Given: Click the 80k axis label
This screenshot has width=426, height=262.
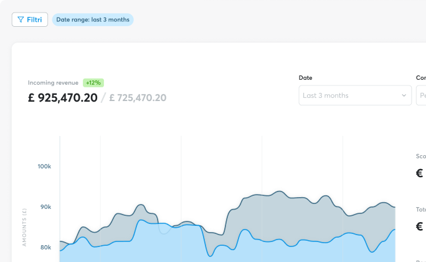Looking at the screenshot, I should point(45,247).
